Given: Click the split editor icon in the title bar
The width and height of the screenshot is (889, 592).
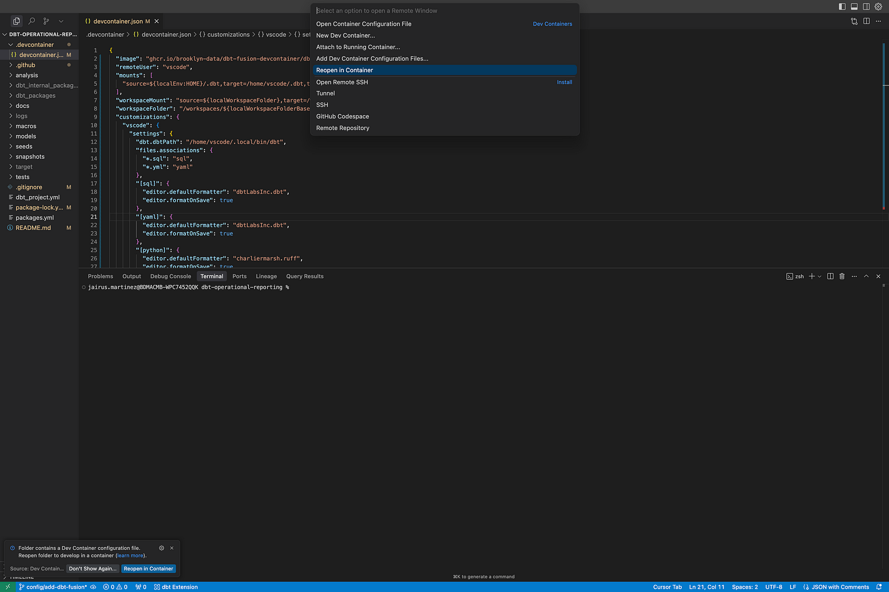Looking at the screenshot, I should [x=866, y=21].
